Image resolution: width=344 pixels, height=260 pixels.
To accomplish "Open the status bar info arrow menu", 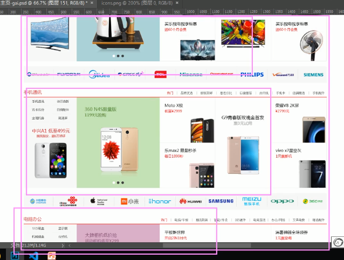I will 63,245.
